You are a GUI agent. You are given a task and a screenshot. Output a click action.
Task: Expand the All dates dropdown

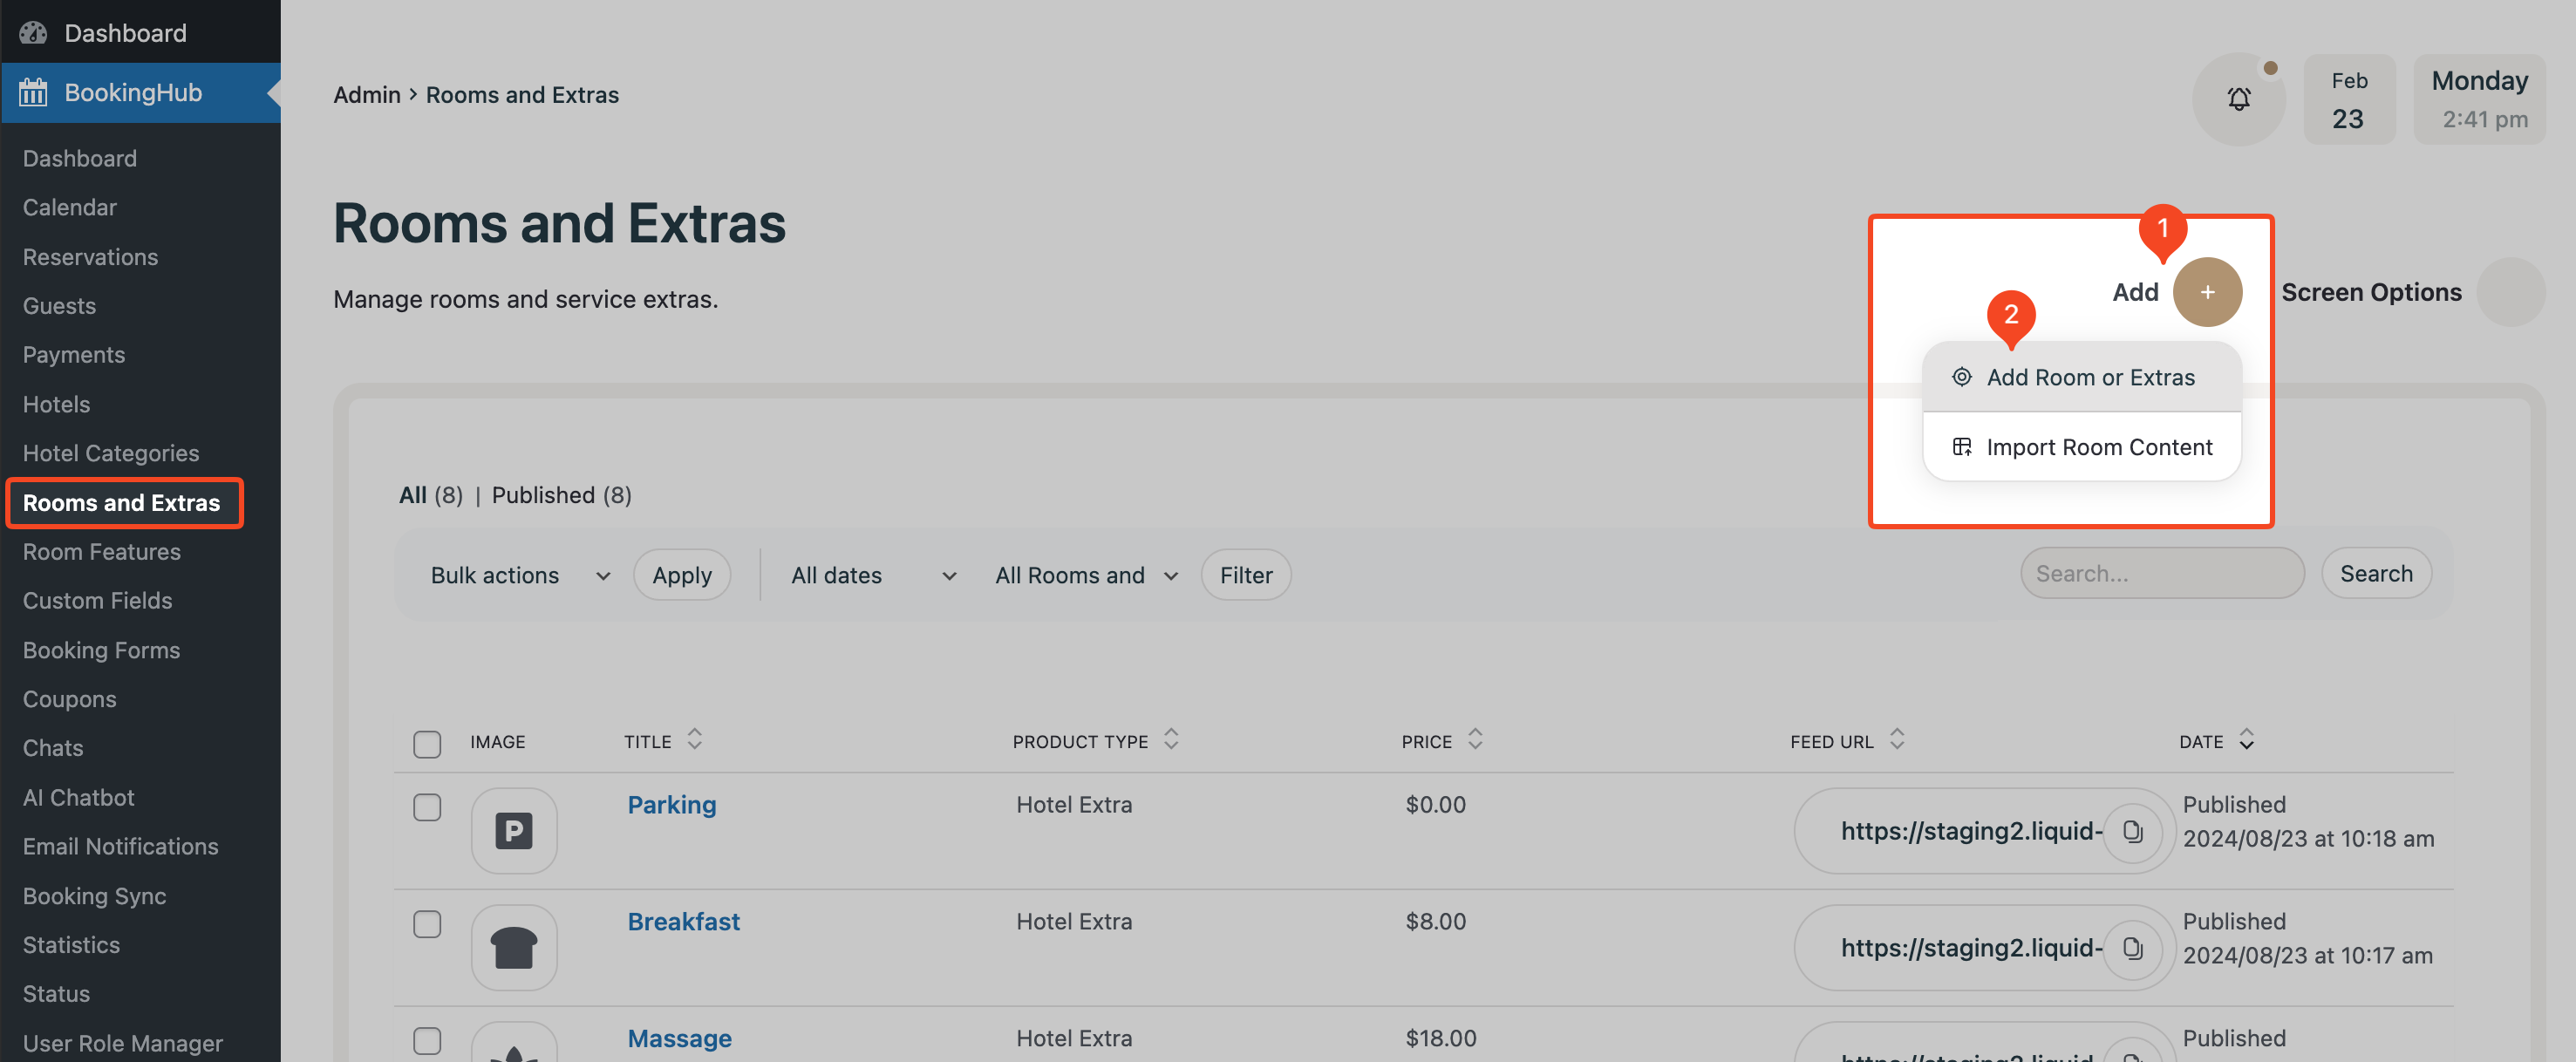872,575
